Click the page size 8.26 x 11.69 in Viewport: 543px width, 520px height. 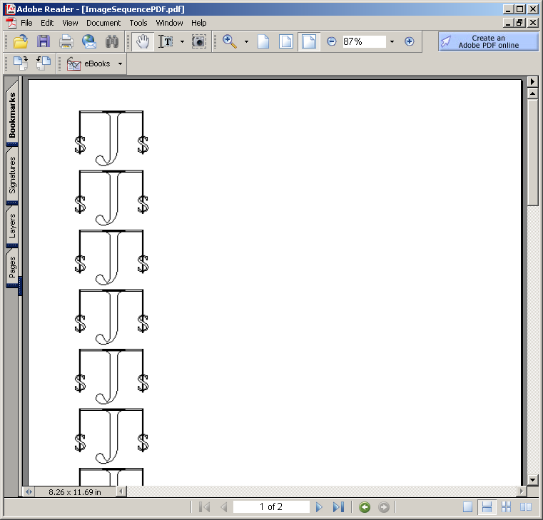coord(75,492)
